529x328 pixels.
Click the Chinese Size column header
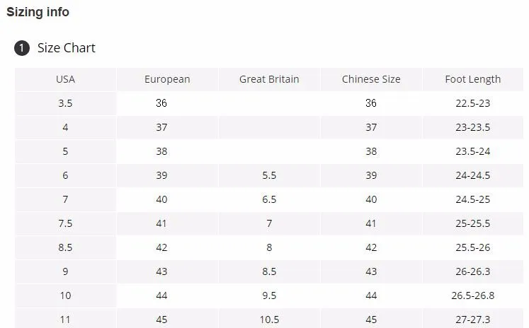point(371,79)
